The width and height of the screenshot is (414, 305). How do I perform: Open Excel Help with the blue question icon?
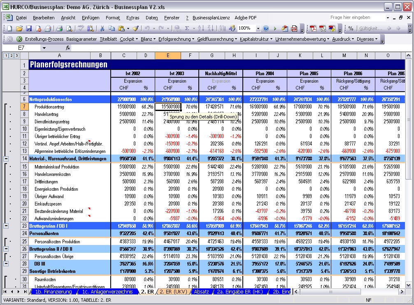coord(266,28)
